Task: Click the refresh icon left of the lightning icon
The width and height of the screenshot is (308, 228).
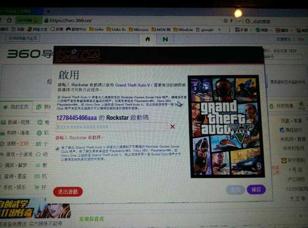Action: pyautogui.click(x=225, y=21)
